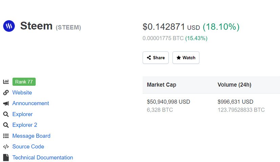Open the Explorer 2 link

pos(25,125)
